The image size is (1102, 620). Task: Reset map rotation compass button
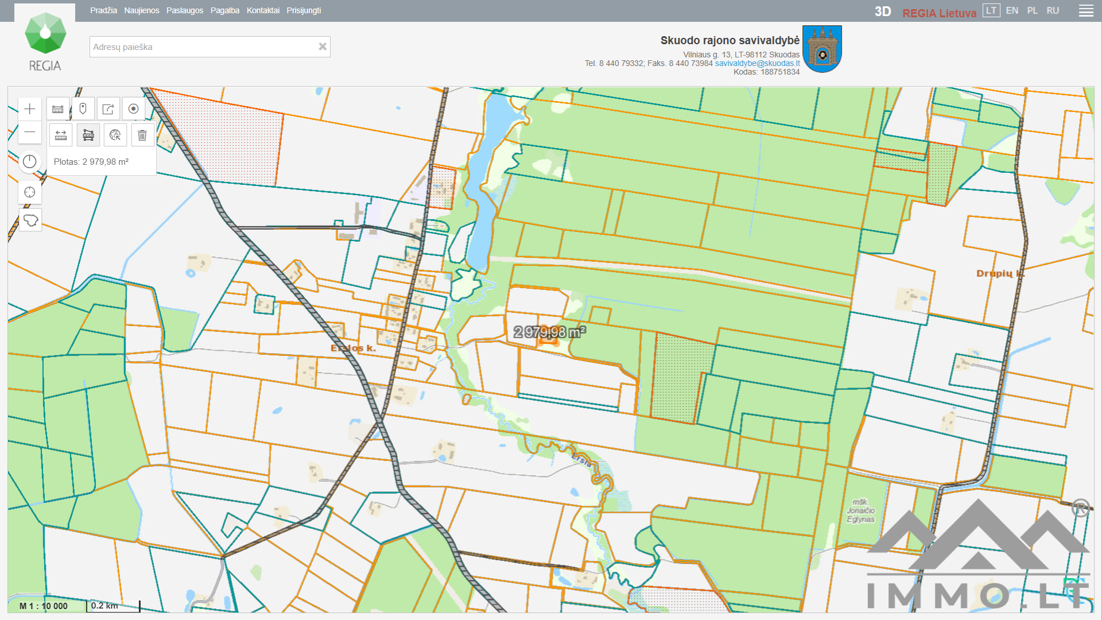(x=30, y=162)
